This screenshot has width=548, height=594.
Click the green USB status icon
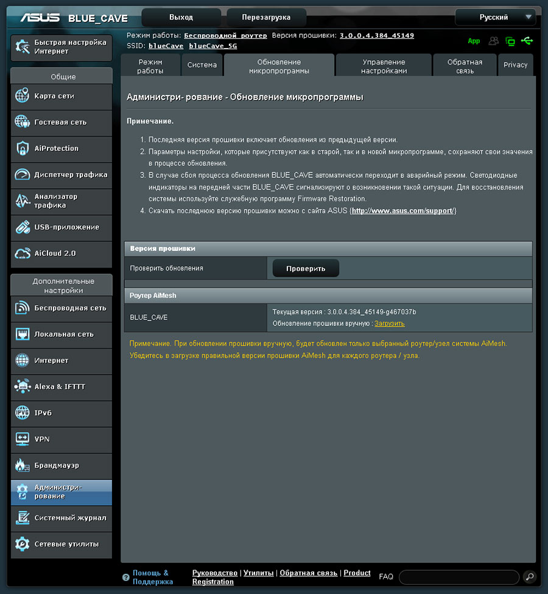[x=527, y=41]
